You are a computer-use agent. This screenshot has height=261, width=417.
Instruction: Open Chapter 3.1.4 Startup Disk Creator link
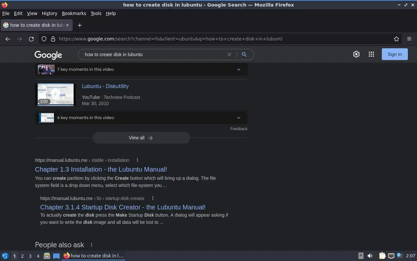(123, 207)
